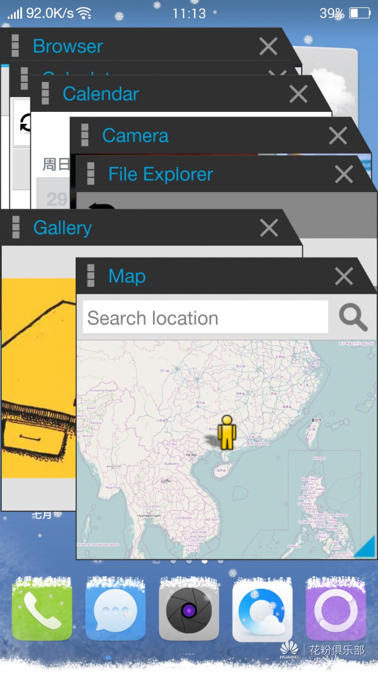This screenshot has height=673, width=378.
Task: Tap the yellow drawing image in Gallery
Action: [38, 378]
